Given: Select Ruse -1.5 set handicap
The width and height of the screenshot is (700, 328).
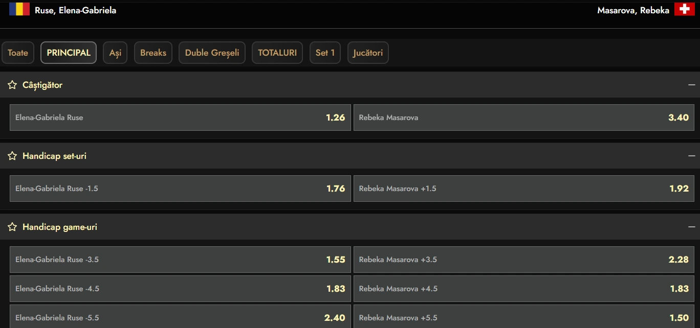Looking at the screenshot, I should pos(180,189).
